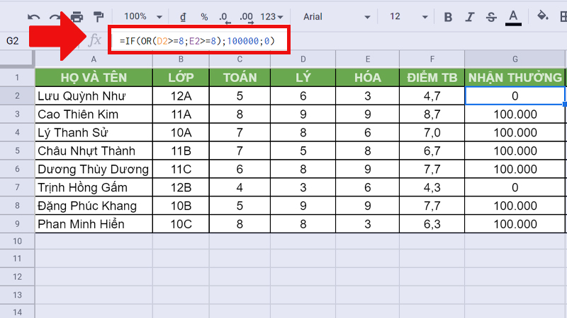This screenshot has width=567, height=318.
Task: Click the Print icon
Action: coord(77,16)
